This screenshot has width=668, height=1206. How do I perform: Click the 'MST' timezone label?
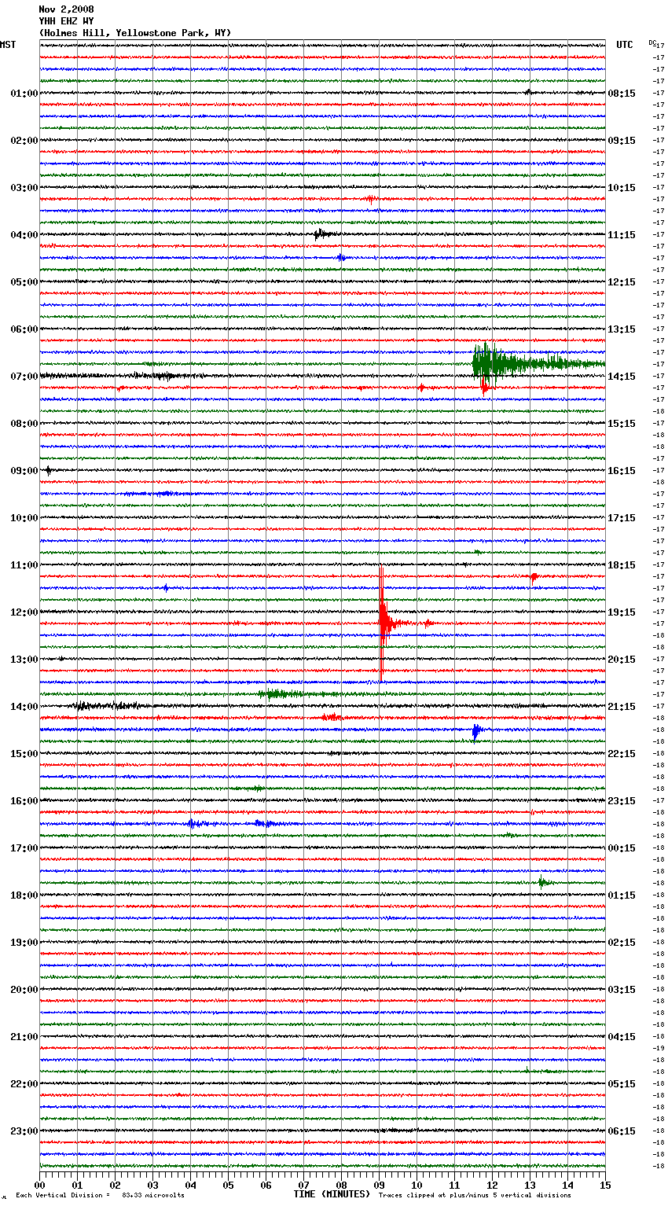[x=8, y=45]
